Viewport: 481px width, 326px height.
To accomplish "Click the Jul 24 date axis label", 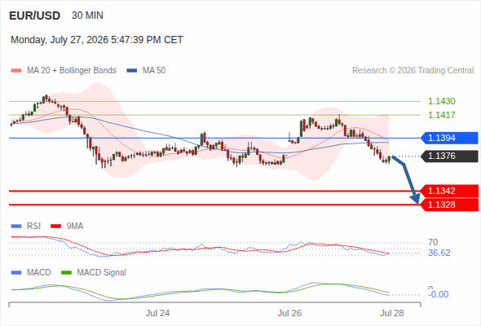I will tap(157, 313).
